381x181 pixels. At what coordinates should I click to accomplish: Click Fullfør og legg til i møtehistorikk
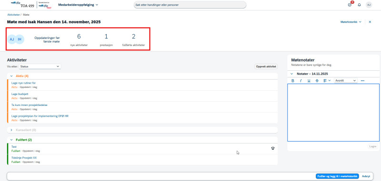pos(338,176)
